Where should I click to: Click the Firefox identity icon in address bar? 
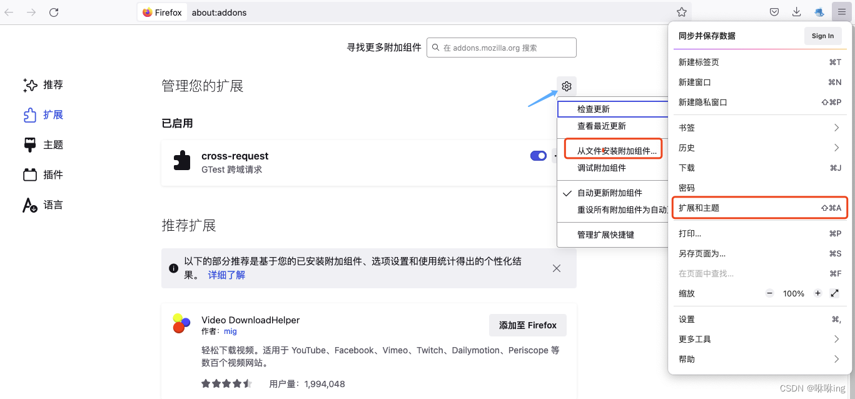(162, 12)
